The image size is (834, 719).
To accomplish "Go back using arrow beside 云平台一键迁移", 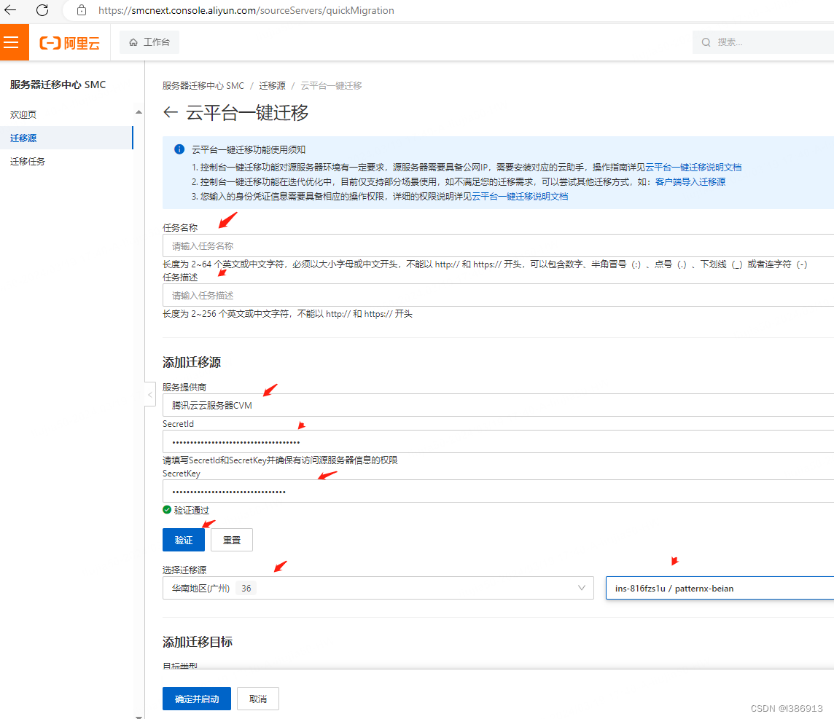I will [x=170, y=112].
